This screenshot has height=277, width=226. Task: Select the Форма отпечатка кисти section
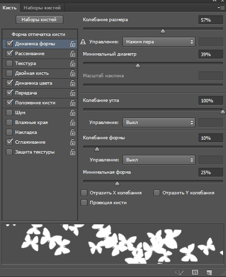click(38, 34)
